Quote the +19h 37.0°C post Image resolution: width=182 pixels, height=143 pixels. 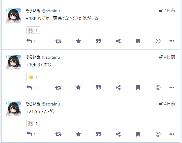pyautogui.click(x=98, y=87)
